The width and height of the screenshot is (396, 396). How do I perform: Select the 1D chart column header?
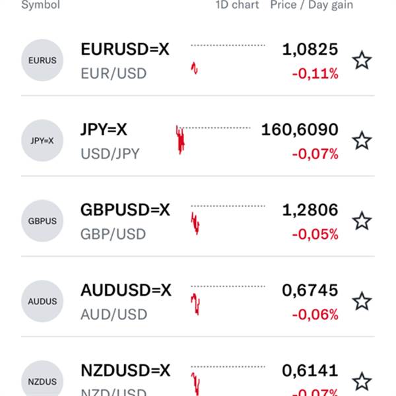click(x=237, y=5)
